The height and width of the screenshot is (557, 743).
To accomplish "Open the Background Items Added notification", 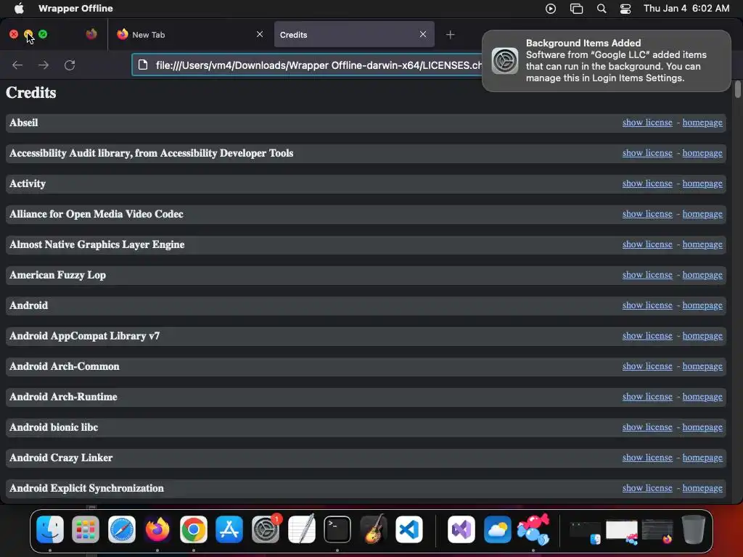I will click(606, 61).
